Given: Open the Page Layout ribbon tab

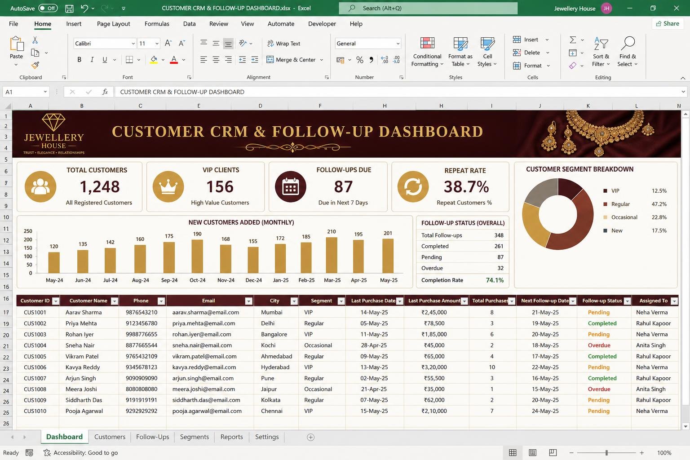Looking at the screenshot, I should coord(113,24).
